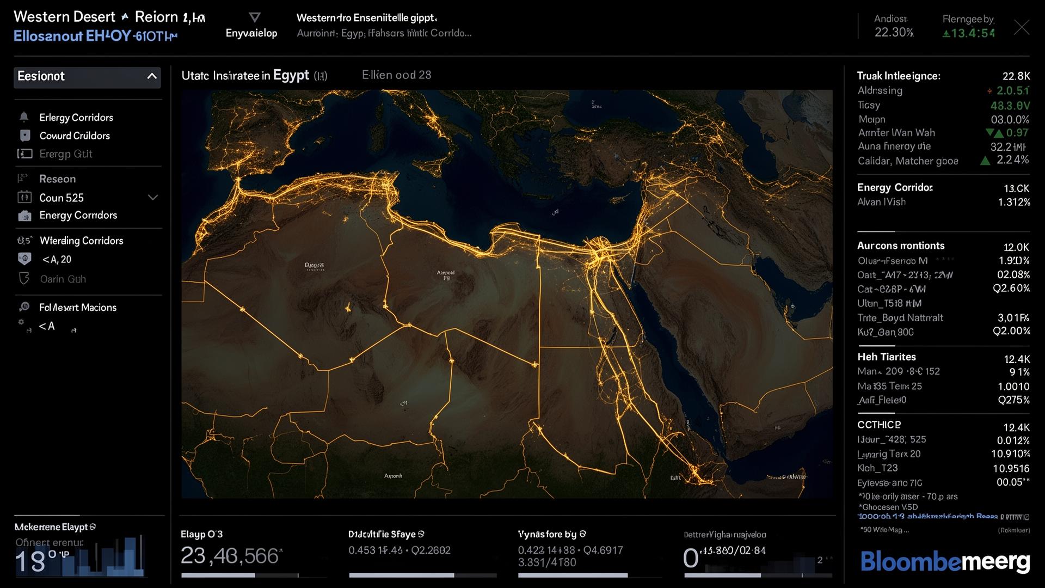Open the triangle dropdown above Envyaielop
The width and height of the screenshot is (1045, 588).
tap(254, 17)
